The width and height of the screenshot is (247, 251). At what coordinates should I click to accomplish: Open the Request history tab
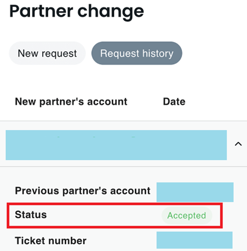coord(137,53)
